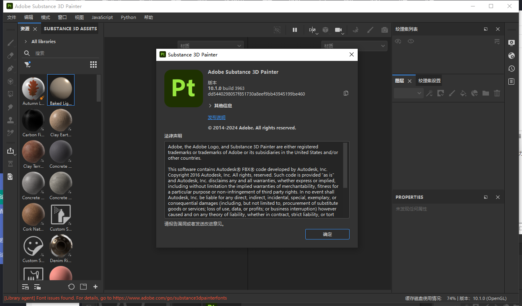The image size is (522, 306).
Task: Open the symmetry settings dropdown
Action: pos(313,30)
